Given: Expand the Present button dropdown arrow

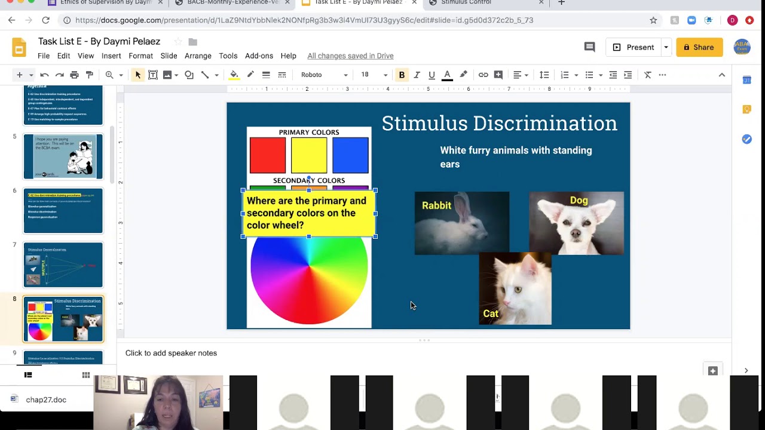Looking at the screenshot, I should 666,47.
